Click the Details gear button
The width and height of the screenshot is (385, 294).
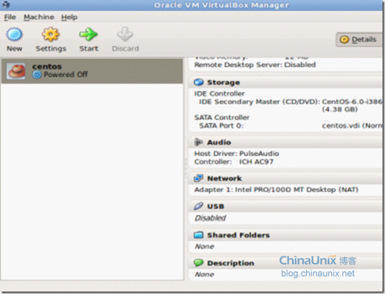click(x=359, y=39)
